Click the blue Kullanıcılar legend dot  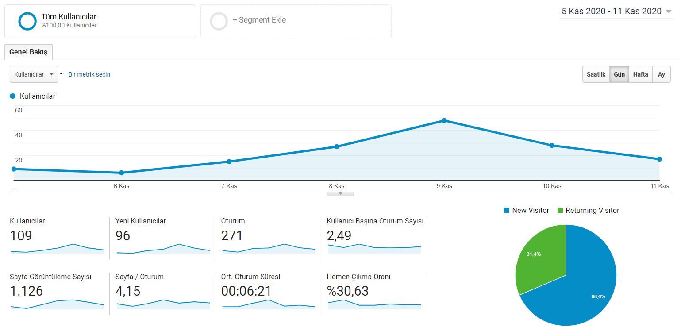pos(12,96)
